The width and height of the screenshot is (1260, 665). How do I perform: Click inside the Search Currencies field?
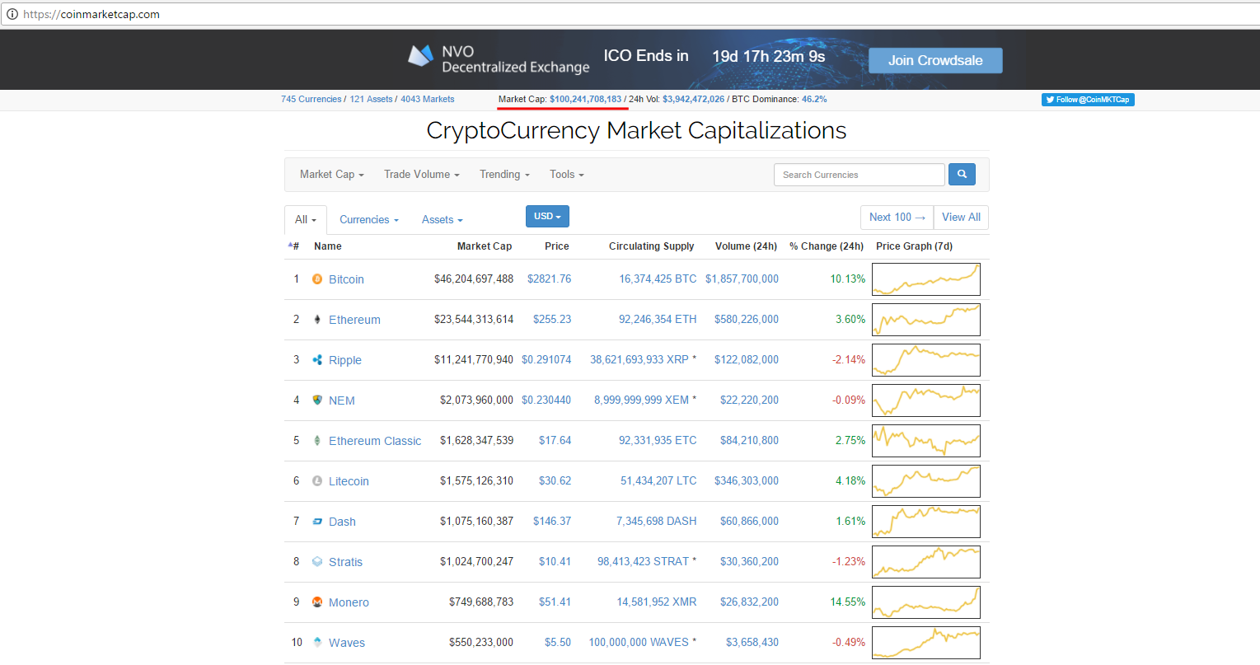click(859, 175)
